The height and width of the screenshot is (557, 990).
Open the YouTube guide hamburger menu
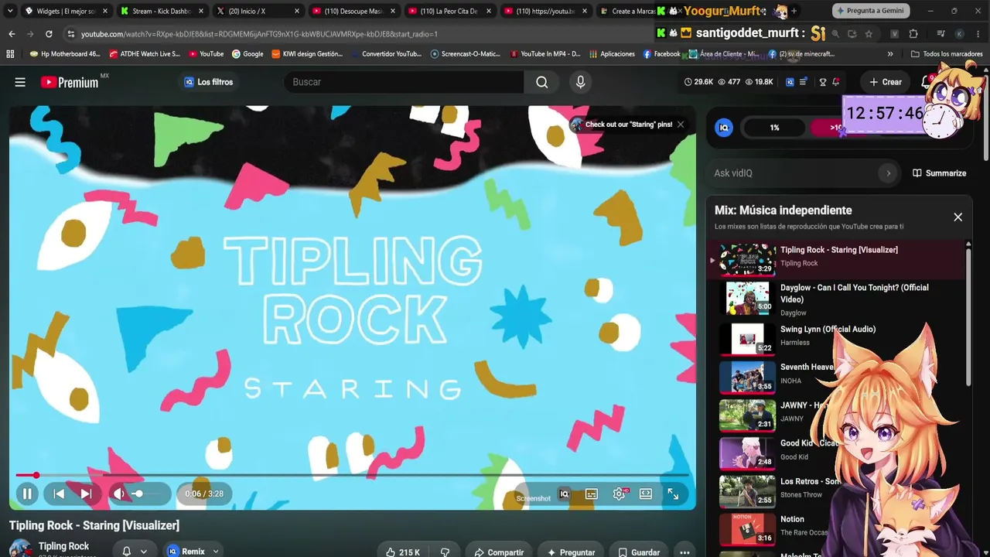point(20,82)
